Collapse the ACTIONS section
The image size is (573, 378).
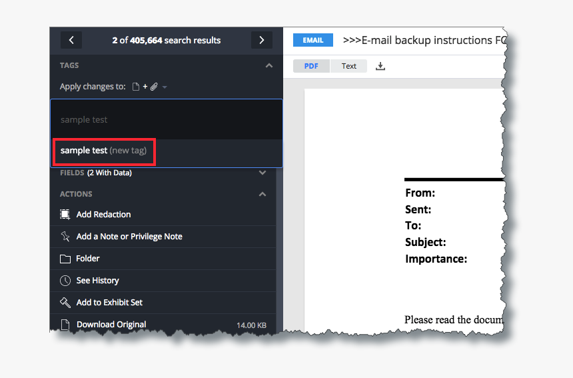(x=263, y=194)
